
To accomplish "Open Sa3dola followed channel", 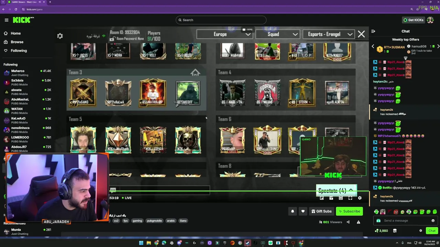I will point(27,82).
